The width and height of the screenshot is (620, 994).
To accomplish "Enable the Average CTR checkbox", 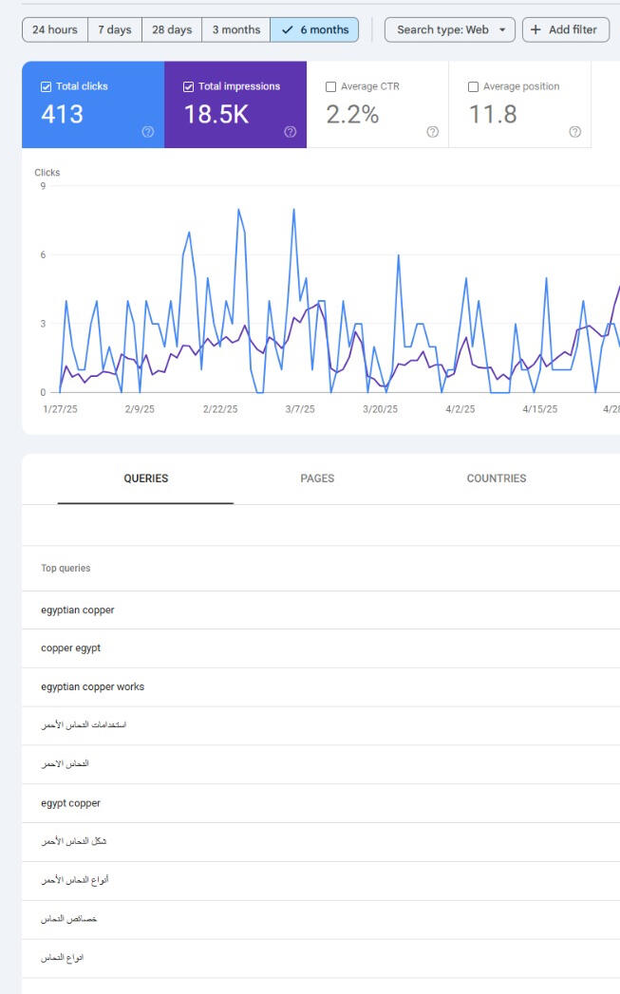I will pos(331,86).
